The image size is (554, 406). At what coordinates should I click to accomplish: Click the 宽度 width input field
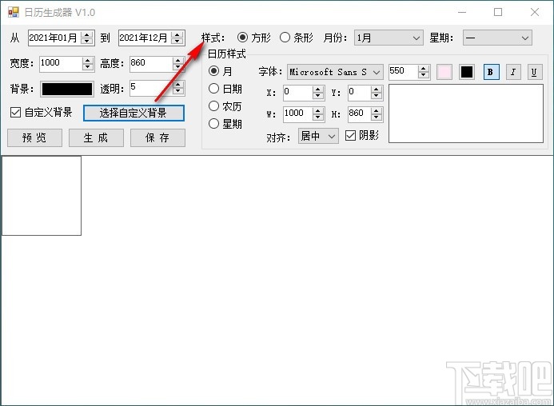point(61,64)
